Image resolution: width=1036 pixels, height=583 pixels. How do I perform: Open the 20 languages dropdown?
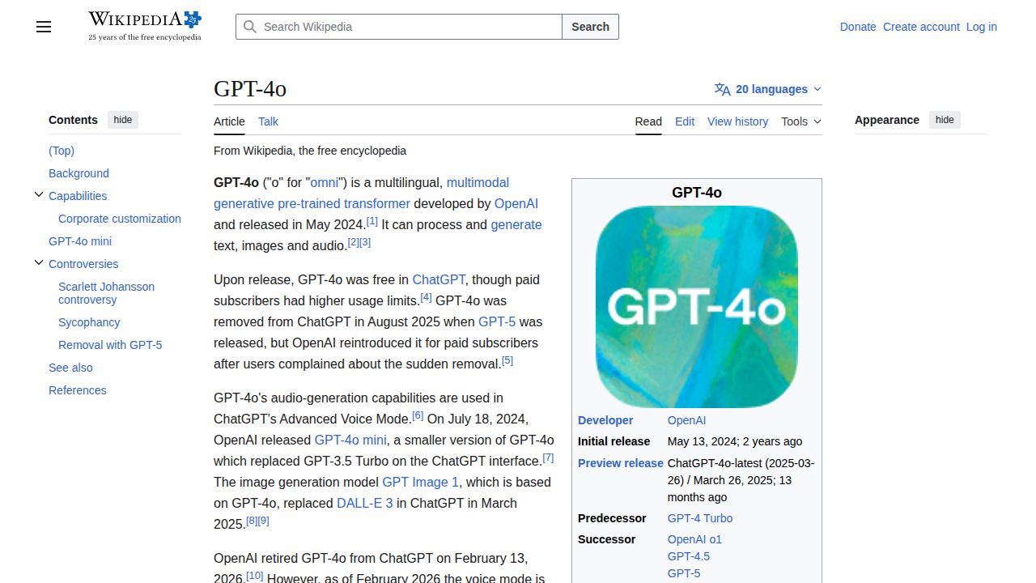(x=768, y=89)
